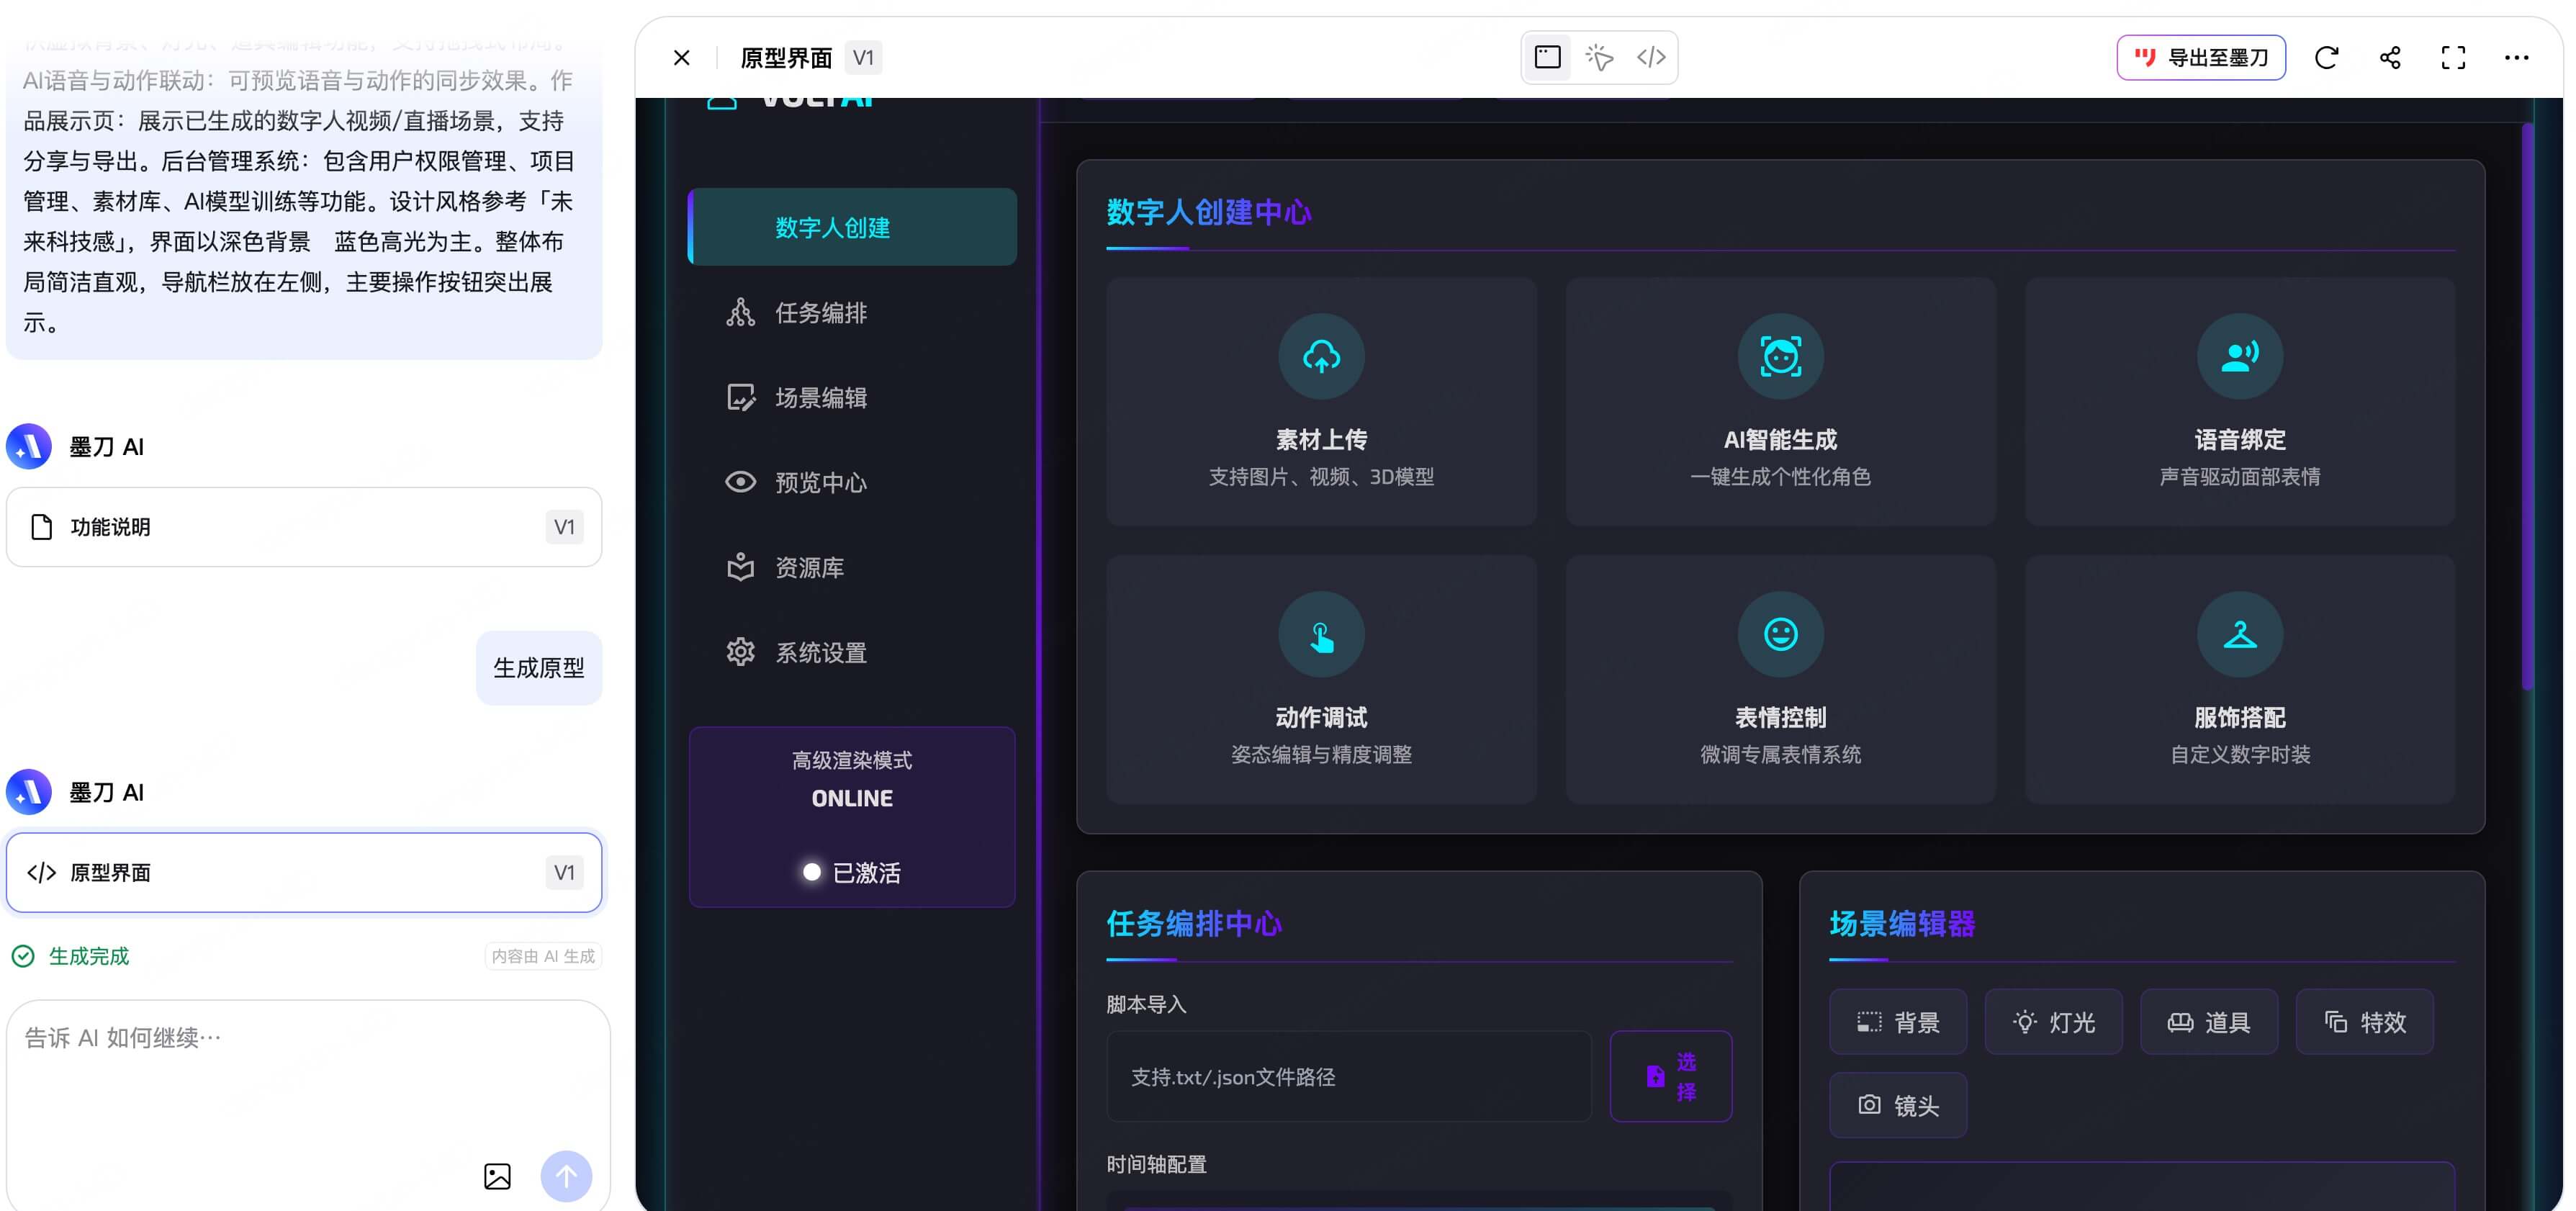
Task: Open the V1 version badge beside 原型界面 title
Action: click(x=863, y=58)
